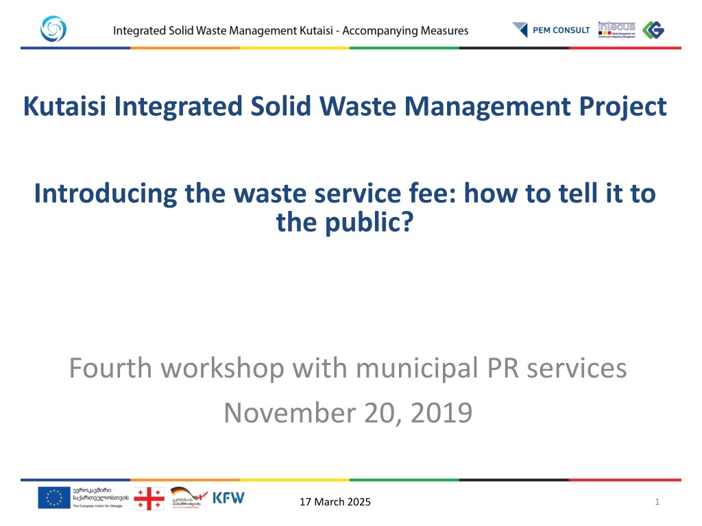The image size is (702, 526).
Task: Click the European Union flag logo
Action: [54, 498]
